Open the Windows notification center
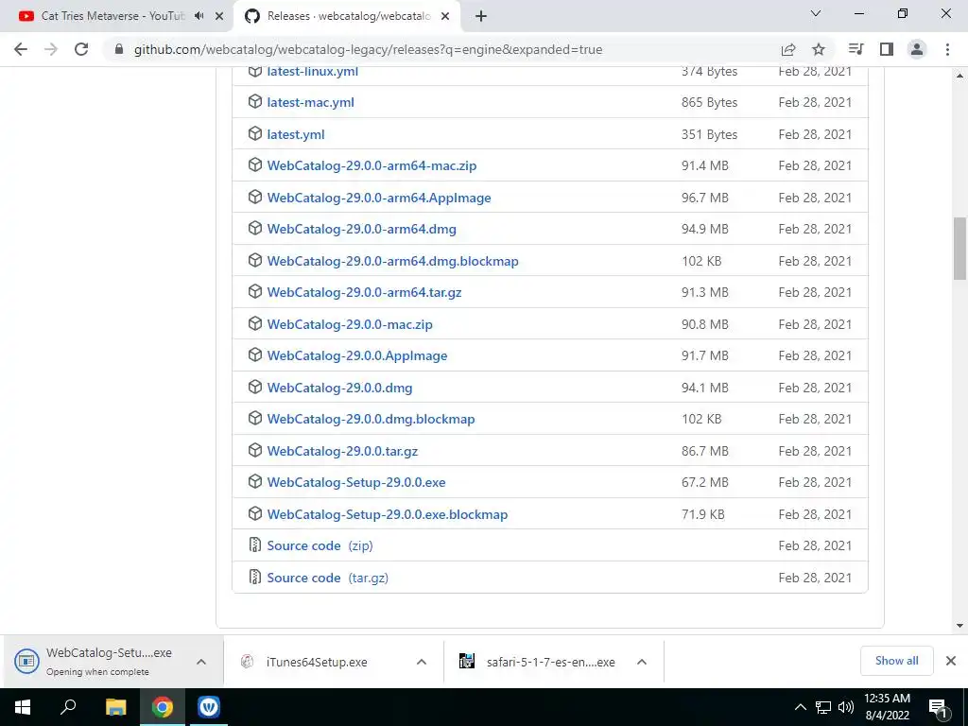968x726 pixels. [939, 708]
